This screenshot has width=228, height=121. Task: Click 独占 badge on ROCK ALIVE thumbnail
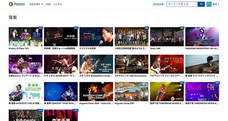click(217, 83)
